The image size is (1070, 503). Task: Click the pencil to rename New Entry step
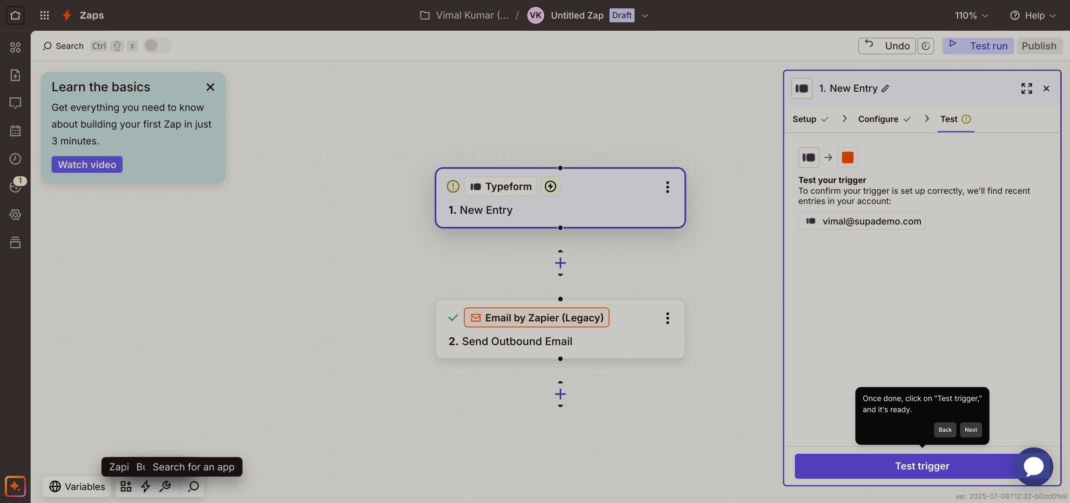tap(886, 88)
